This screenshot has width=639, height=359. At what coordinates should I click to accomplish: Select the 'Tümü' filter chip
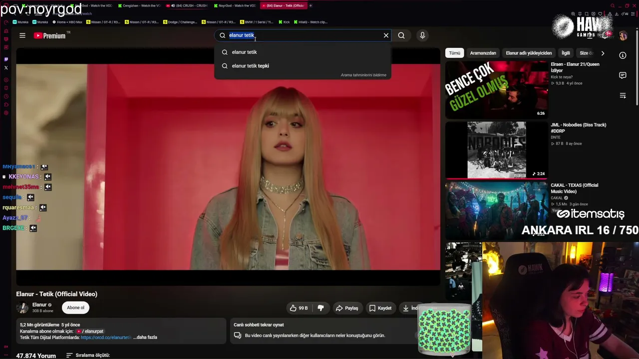click(454, 53)
